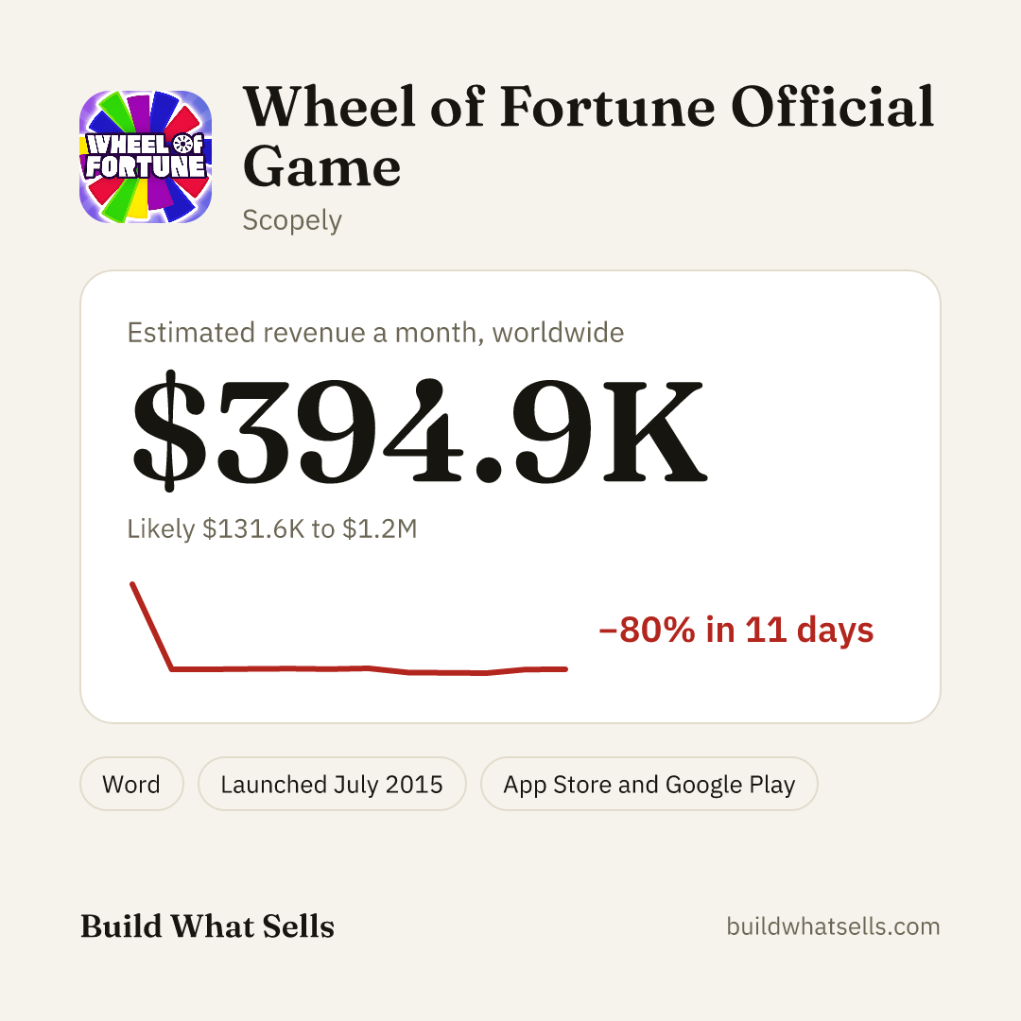Click the steep drop at sparkline start

(x=151, y=626)
